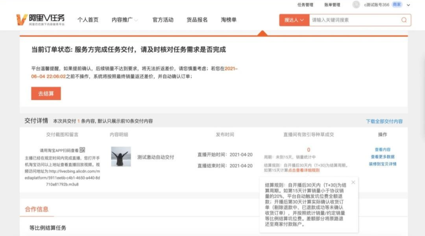Click 查看更多数据 link
425x236 pixels.
pos(382,157)
